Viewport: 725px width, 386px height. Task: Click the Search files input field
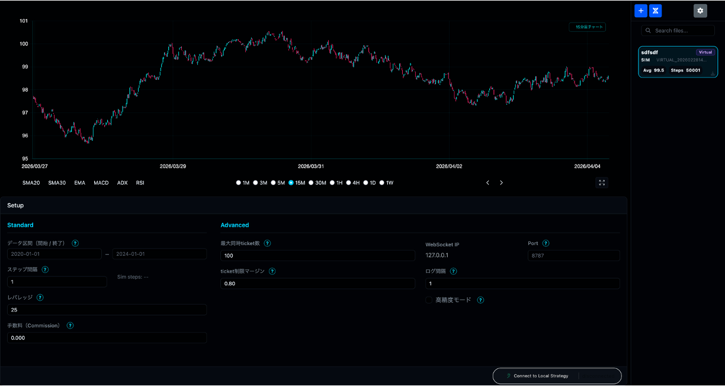[x=680, y=30]
